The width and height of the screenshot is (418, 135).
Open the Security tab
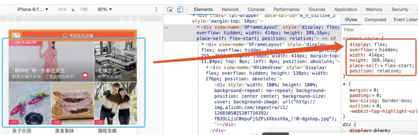point(400,9)
